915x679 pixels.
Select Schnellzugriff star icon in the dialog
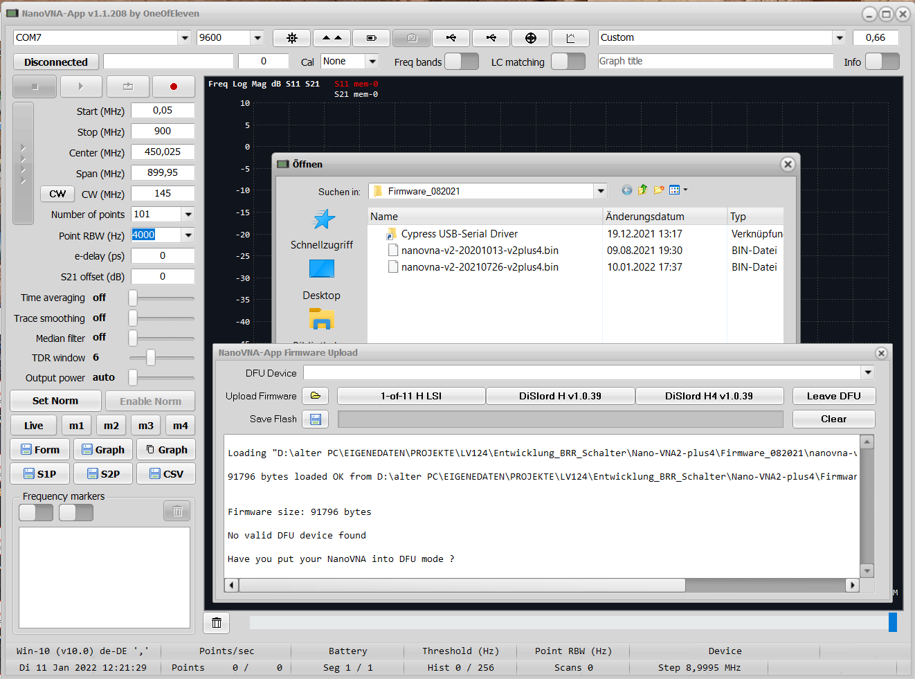[323, 221]
